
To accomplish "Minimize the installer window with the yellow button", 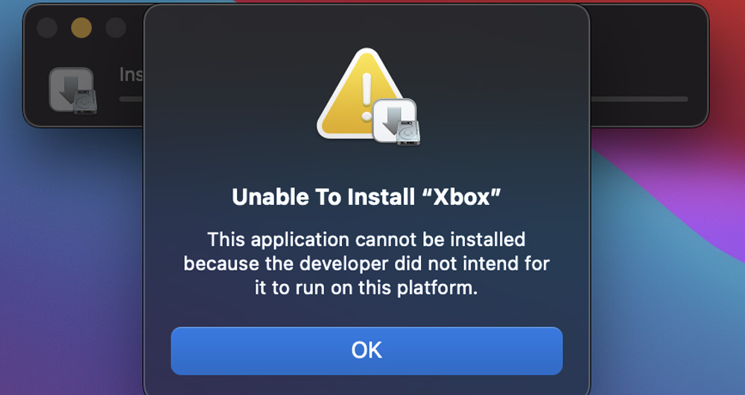I will pos(81,28).
